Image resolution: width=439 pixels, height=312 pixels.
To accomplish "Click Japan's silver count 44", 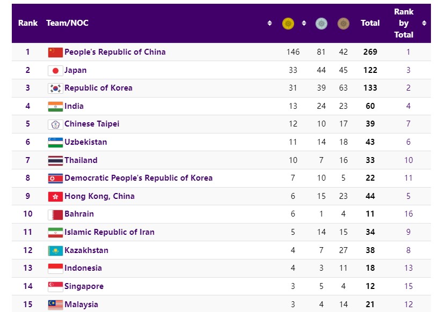I will (321, 70).
